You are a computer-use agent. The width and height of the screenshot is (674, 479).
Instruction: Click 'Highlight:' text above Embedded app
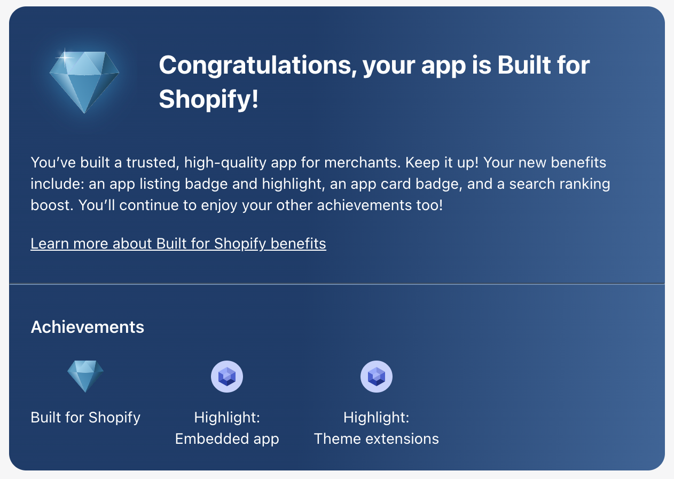pyautogui.click(x=227, y=417)
